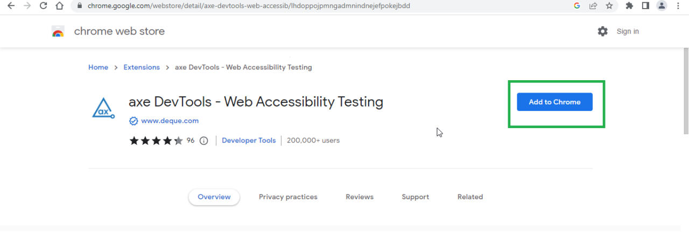Open the Reviews tab

[x=360, y=197]
